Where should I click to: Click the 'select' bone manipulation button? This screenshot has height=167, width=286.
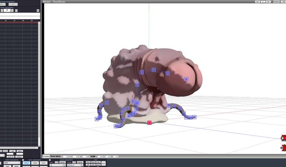coord(26,163)
